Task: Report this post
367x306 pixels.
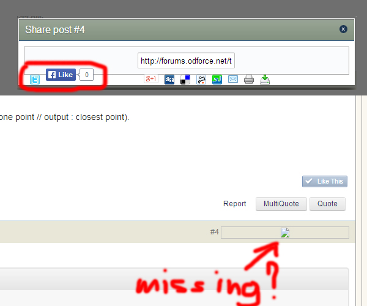Action: pyautogui.click(x=235, y=204)
